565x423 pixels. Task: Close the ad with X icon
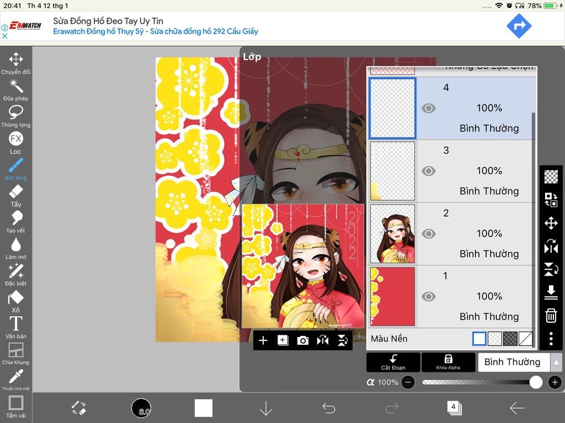pyautogui.click(x=4, y=36)
